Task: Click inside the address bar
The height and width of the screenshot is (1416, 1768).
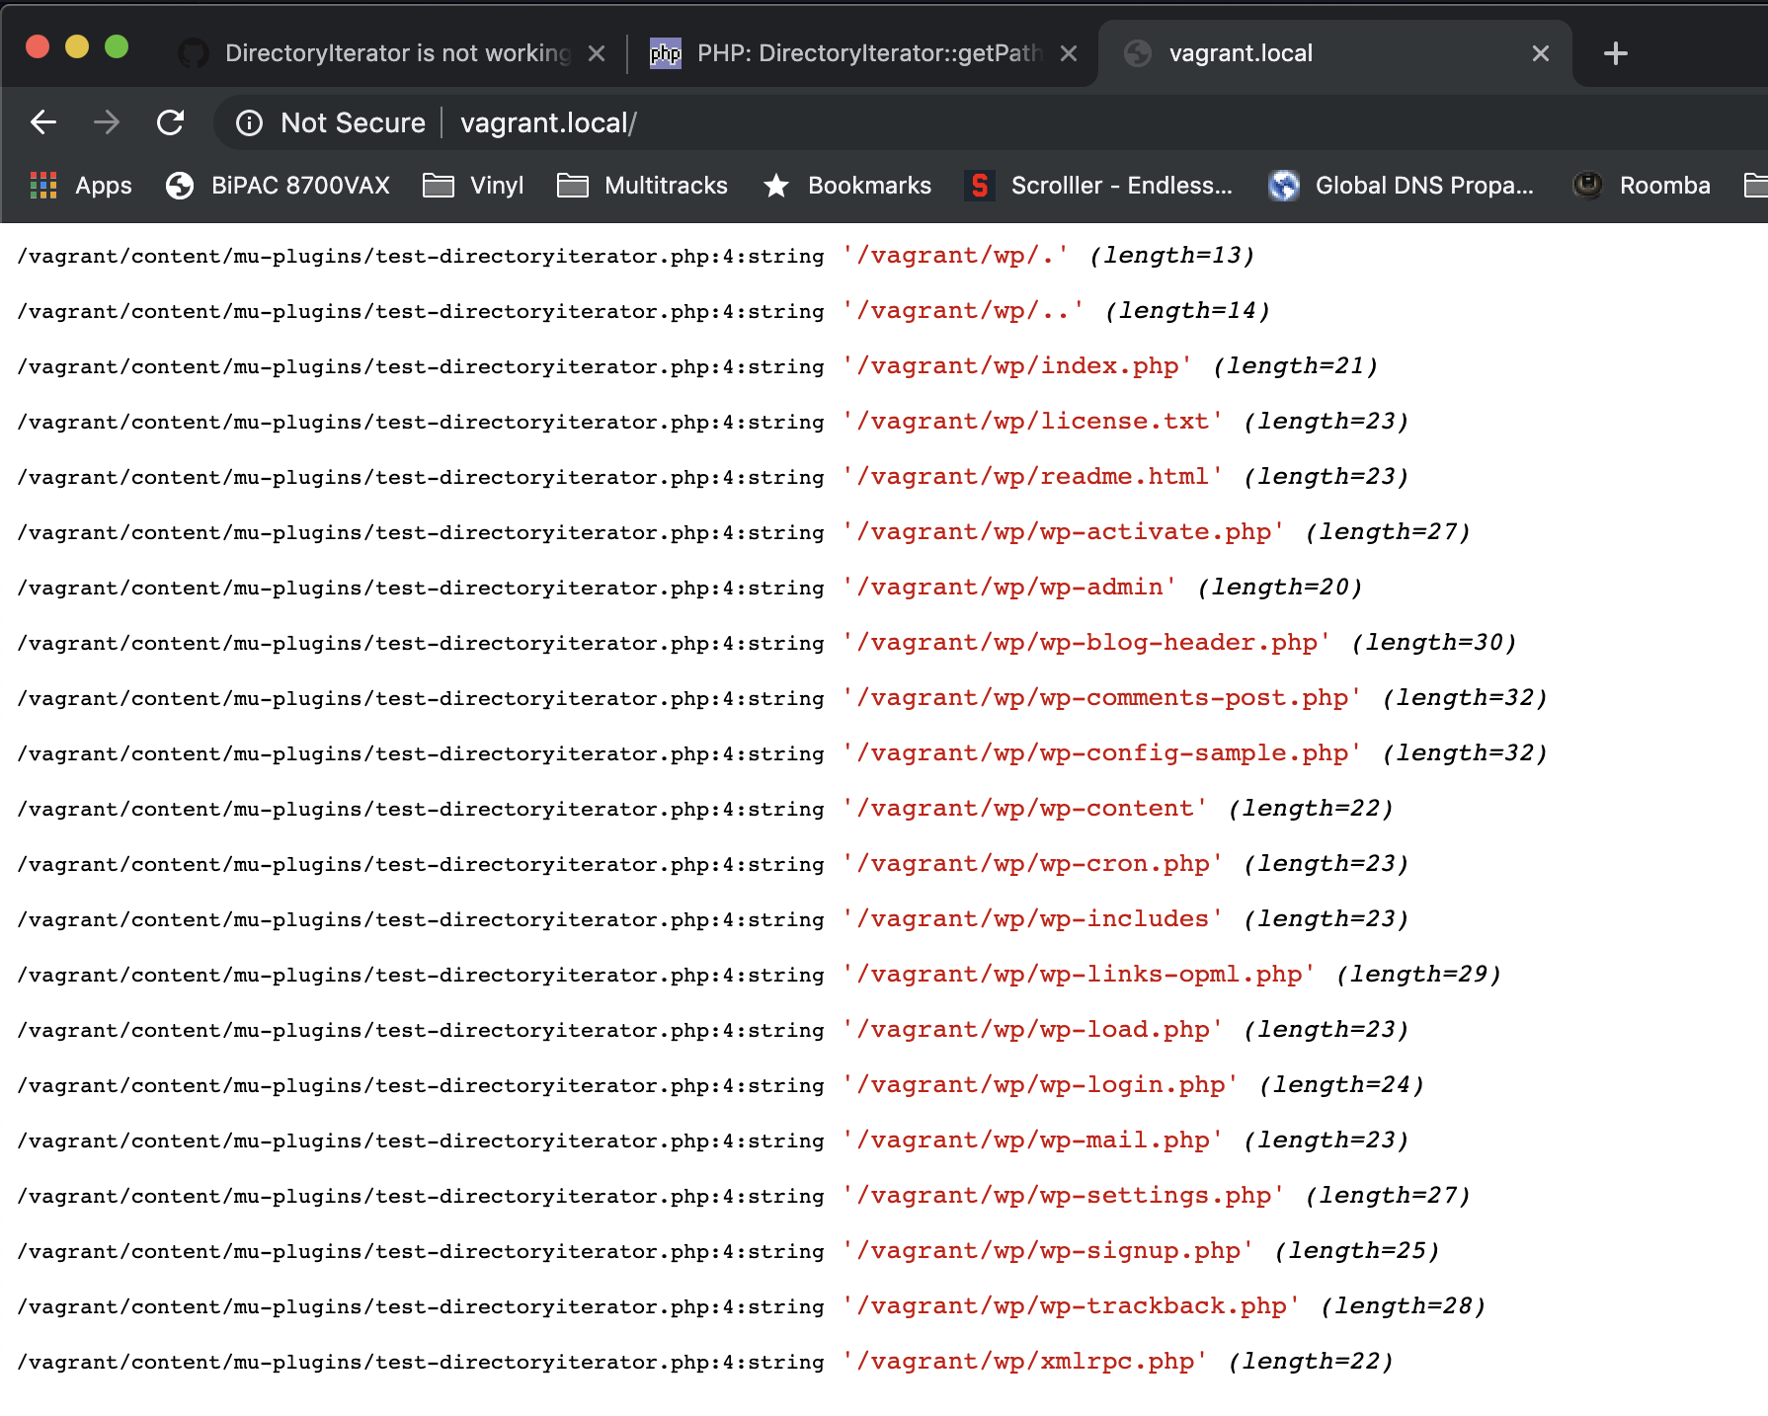Action: (691, 122)
